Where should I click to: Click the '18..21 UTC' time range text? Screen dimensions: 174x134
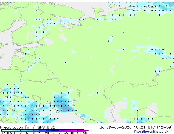point(144,127)
